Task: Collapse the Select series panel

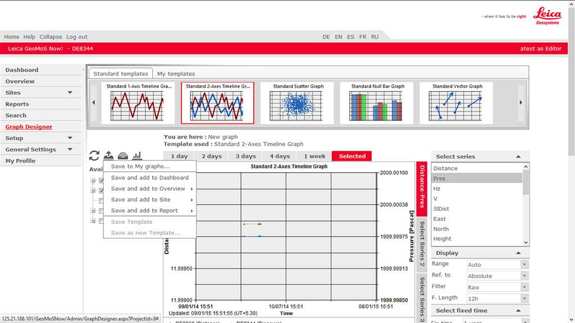Action: (x=518, y=157)
